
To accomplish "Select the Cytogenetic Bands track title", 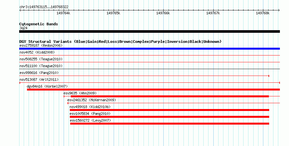I will click(39, 24).
